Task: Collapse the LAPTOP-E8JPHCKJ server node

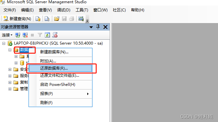Action: pyautogui.click(x=4, y=44)
